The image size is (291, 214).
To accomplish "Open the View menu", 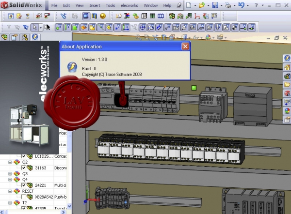I will [x=80, y=5].
